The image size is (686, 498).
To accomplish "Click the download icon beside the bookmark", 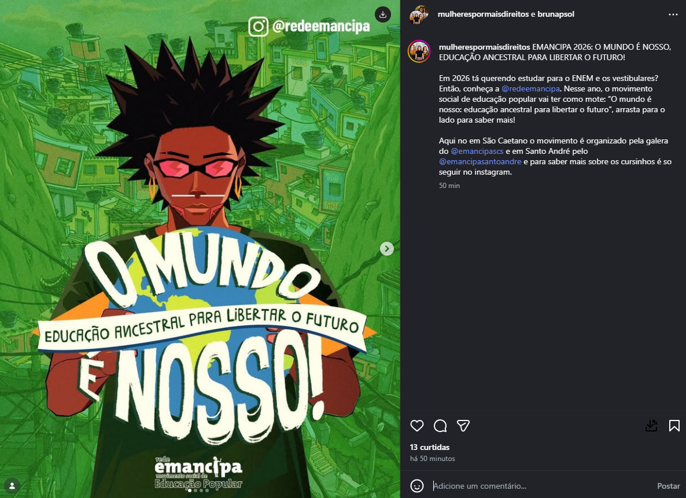I will pos(651,425).
